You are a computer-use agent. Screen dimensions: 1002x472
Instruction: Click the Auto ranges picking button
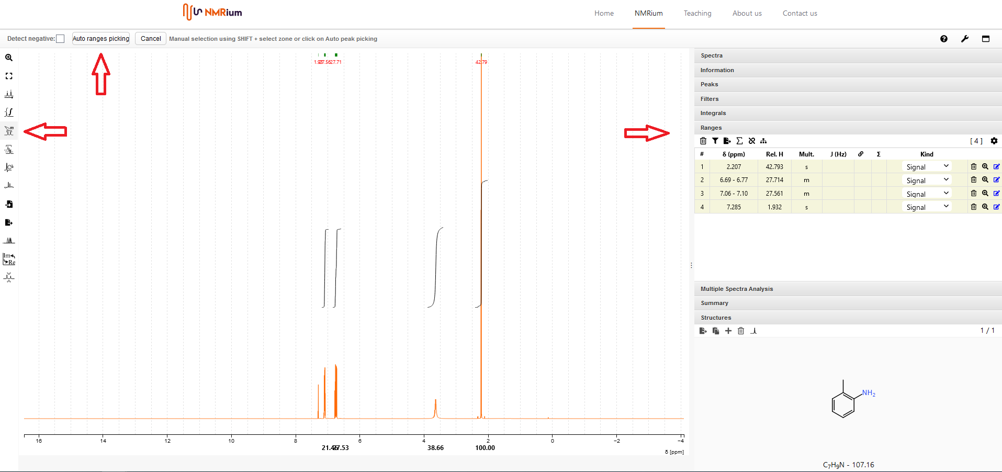tap(101, 39)
